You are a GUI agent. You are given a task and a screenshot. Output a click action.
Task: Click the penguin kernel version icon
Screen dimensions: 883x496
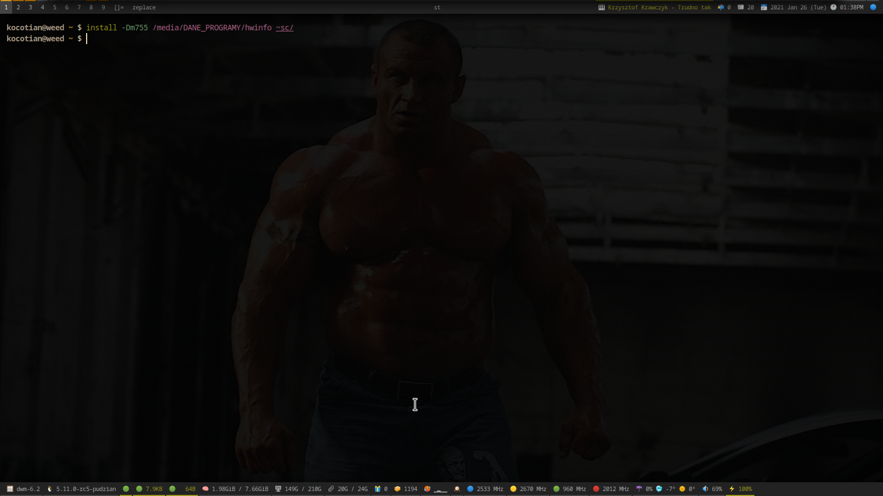point(50,489)
